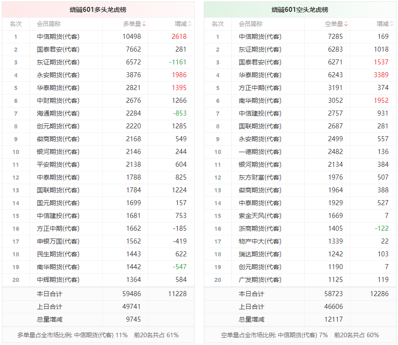
Task: Select 方正中期(代客) in the short table
Action: coord(260,88)
